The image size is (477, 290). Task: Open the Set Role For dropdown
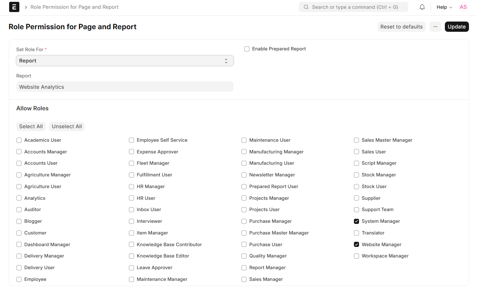coord(125,60)
